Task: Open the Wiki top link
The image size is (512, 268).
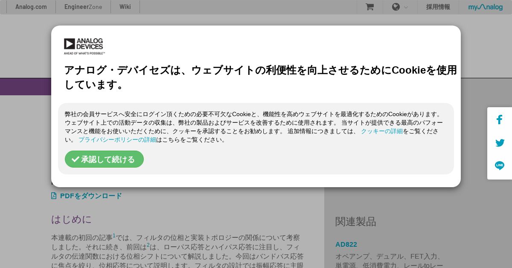Action: point(125,7)
